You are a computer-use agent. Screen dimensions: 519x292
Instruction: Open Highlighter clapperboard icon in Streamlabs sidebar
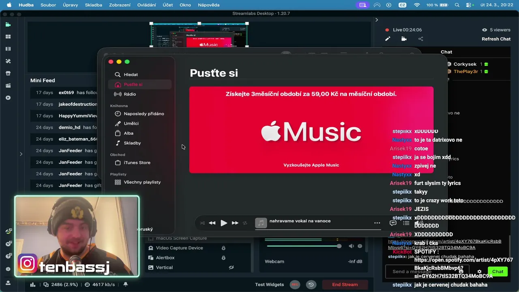(x=8, y=86)
